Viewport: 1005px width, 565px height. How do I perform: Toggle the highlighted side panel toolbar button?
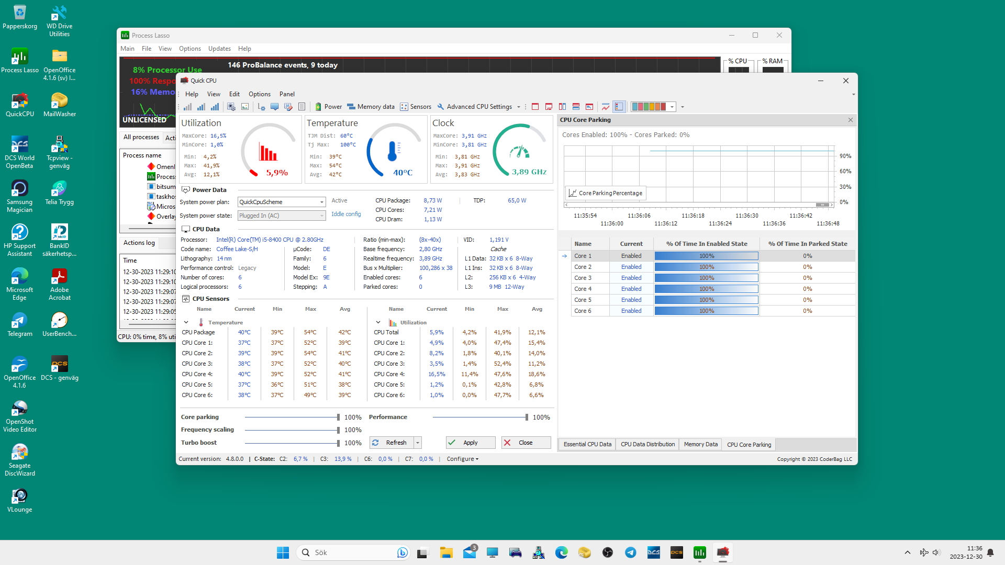pyautogui.click(x=619, y=107)
